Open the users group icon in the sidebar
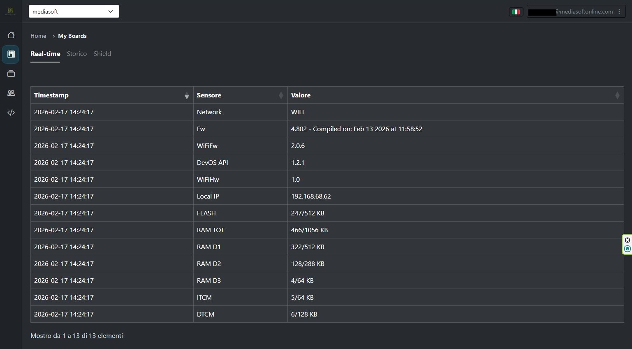 (11, 93)
